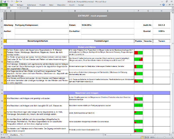This screenshot has height=139, width=174.
Task: Click the insert new worksheet icon
Action: tap(21, 135)
